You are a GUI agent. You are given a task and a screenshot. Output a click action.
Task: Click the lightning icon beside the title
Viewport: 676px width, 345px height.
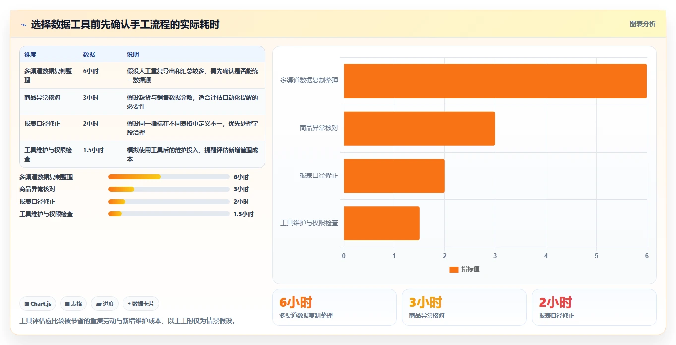[24, 25]
